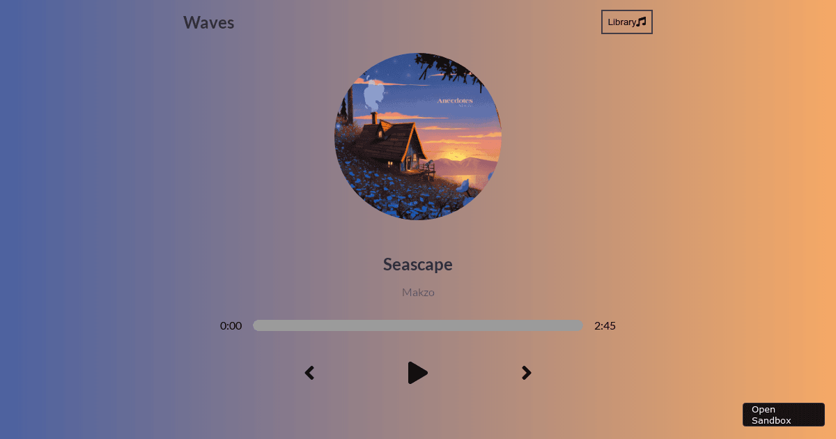Open the Library panel
The image size is (836, 439).
pyautogui.click(x=627, y=22)
